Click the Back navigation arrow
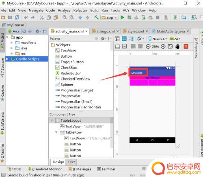The height and width of the screenshot is (177, 203). pos(80,17)
